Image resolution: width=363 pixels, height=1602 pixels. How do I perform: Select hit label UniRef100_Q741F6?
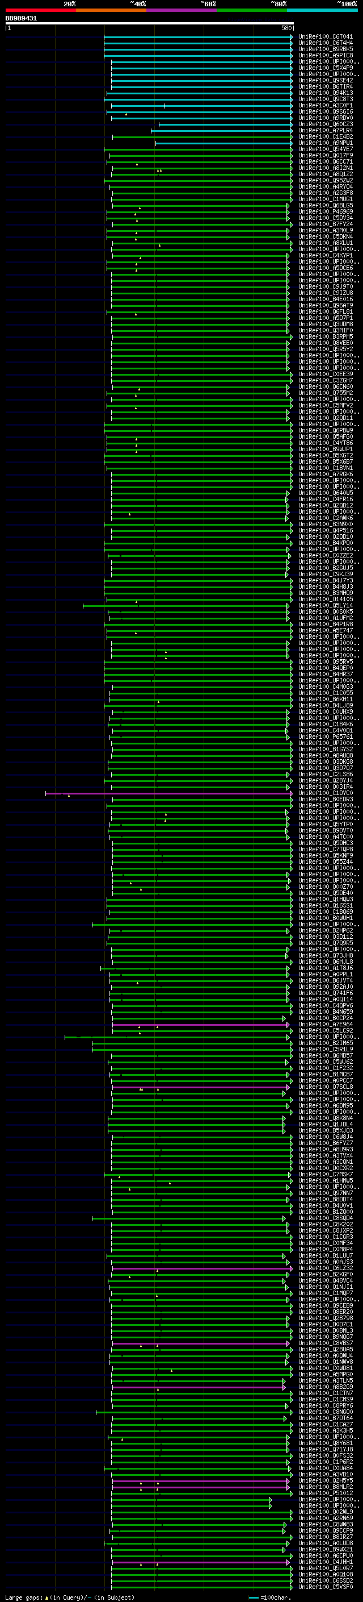[x=325, y=993]
